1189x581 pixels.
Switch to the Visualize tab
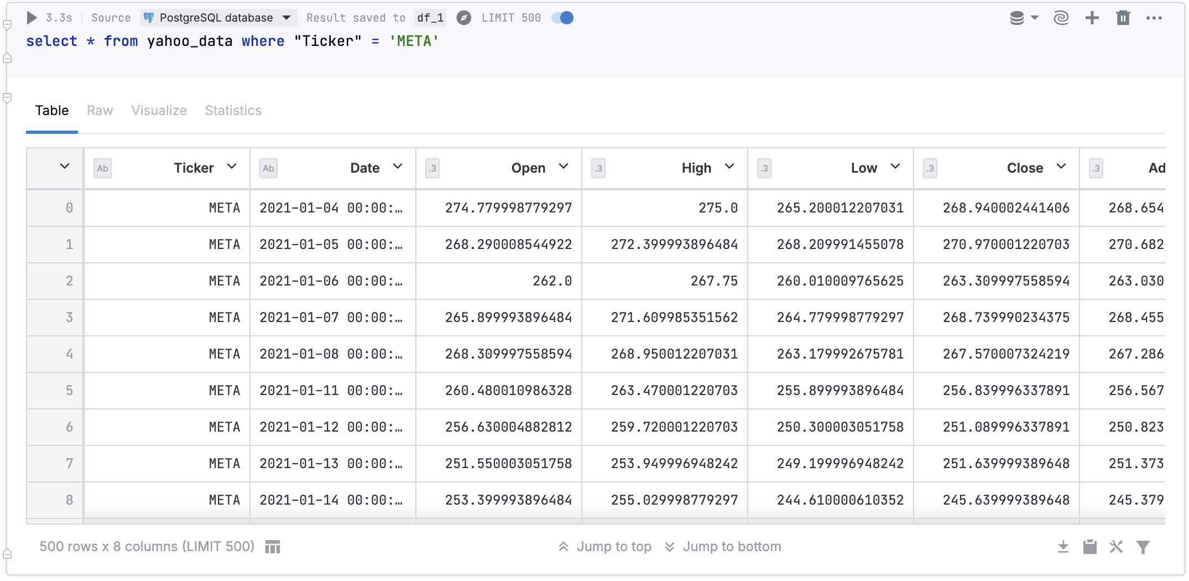pyautogui.click(x=159, y=111)
